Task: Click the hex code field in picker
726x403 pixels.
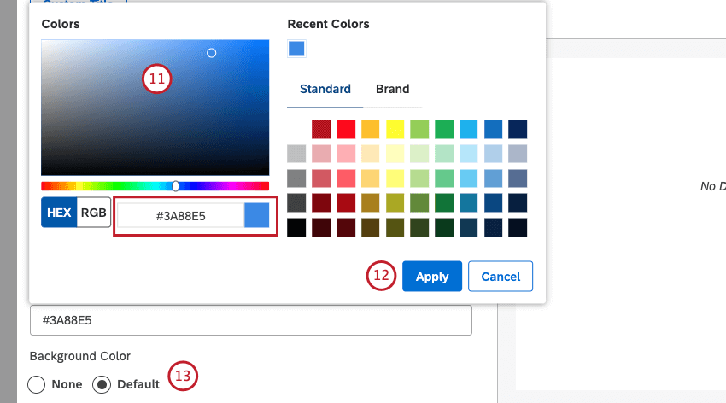Action: click(180, 216)
